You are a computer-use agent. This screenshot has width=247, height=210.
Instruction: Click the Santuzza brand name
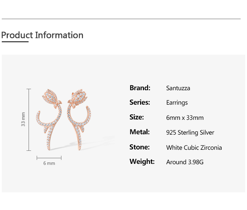(178, 88)
